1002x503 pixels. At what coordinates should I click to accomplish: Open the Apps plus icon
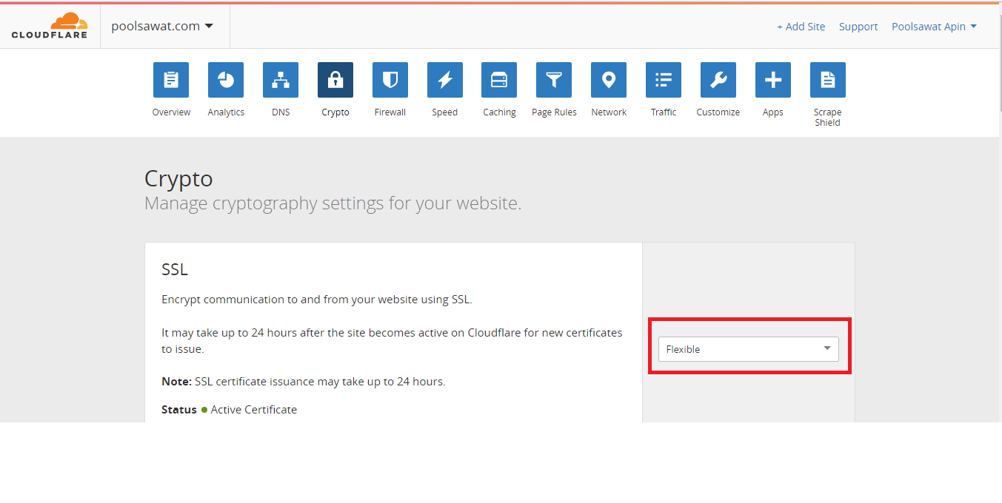coord(773,80)
